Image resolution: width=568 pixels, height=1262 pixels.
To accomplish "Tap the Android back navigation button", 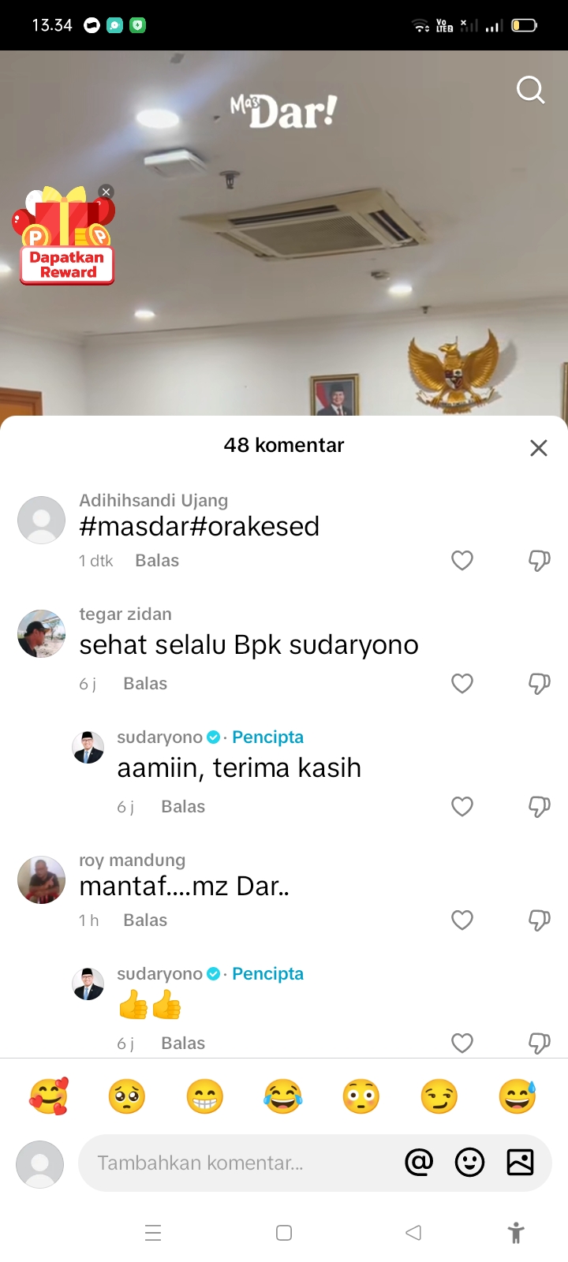I will click(x=413, y=1233).
